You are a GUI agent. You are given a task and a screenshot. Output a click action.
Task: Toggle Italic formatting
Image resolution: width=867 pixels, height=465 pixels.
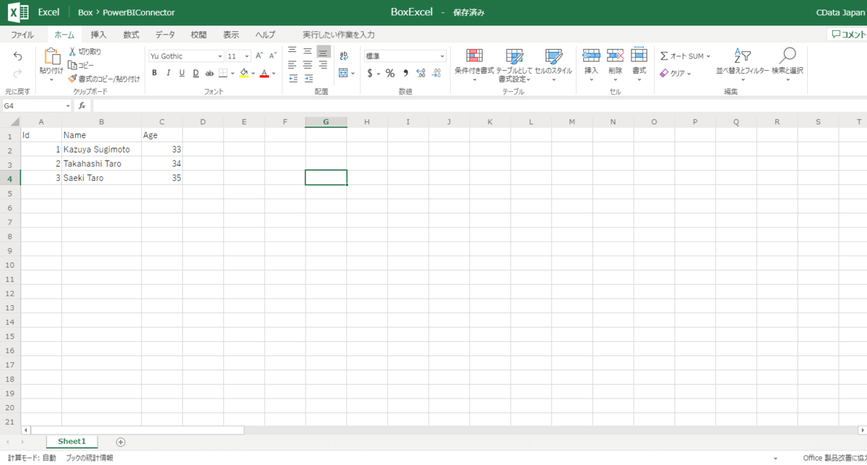(x=168, y=73)
